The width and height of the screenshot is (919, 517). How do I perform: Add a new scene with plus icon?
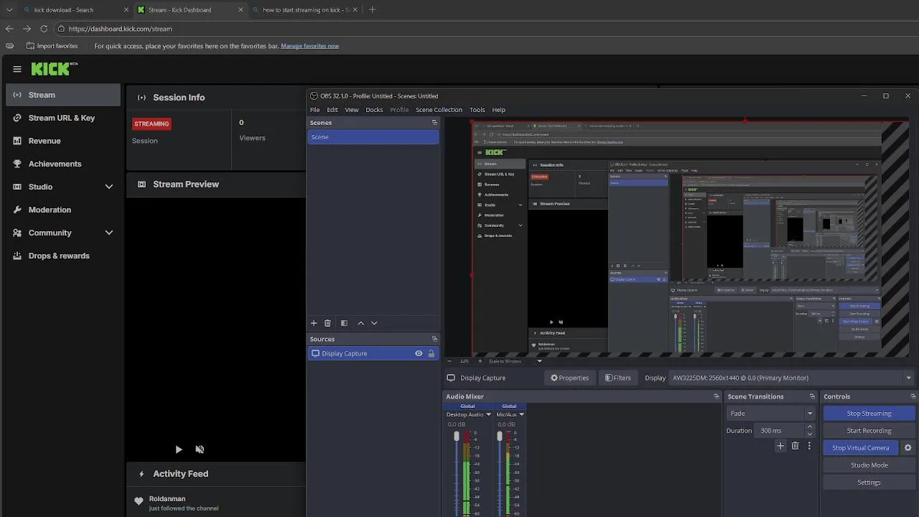[x=314, y=323]
